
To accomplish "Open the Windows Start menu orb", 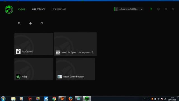I will point(3,98).
